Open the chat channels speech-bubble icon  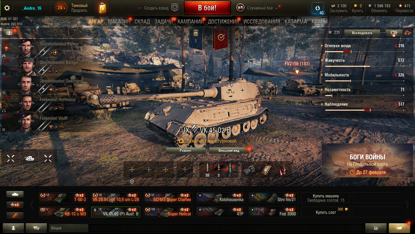coord(36,228)
